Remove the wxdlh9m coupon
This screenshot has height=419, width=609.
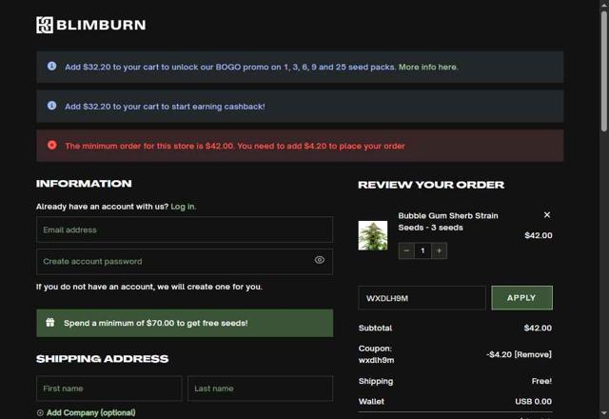tap(533, 354)
